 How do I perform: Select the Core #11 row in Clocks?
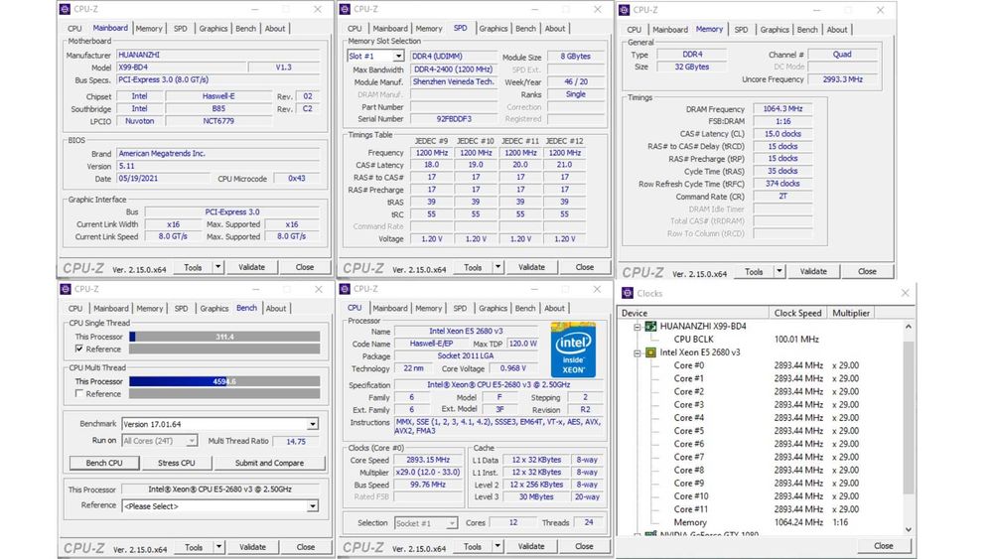pos(691,509)
